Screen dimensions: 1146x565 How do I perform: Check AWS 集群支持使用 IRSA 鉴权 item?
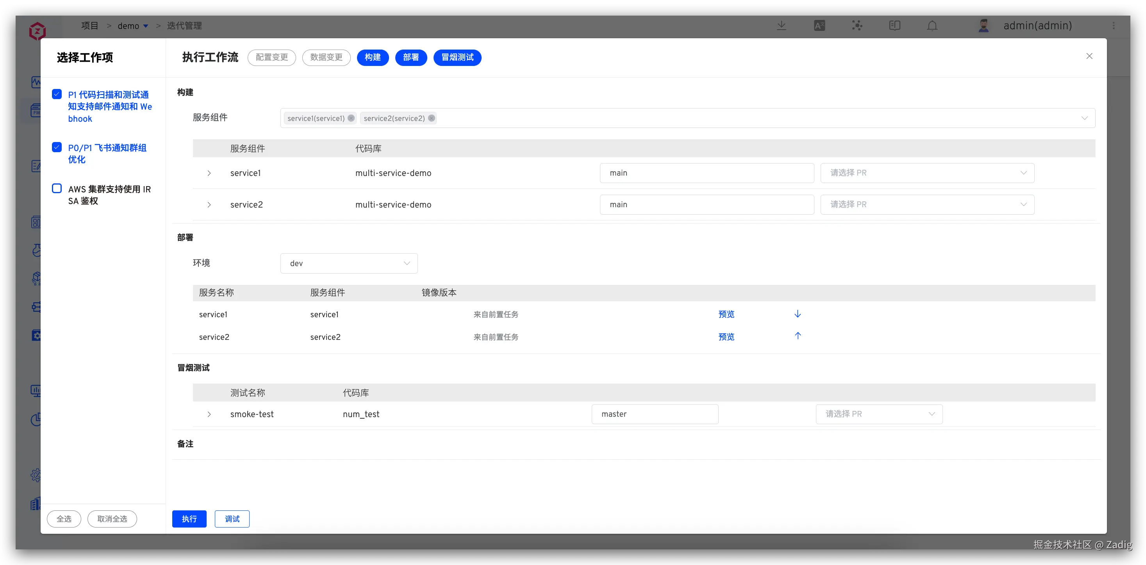point(57,188)
